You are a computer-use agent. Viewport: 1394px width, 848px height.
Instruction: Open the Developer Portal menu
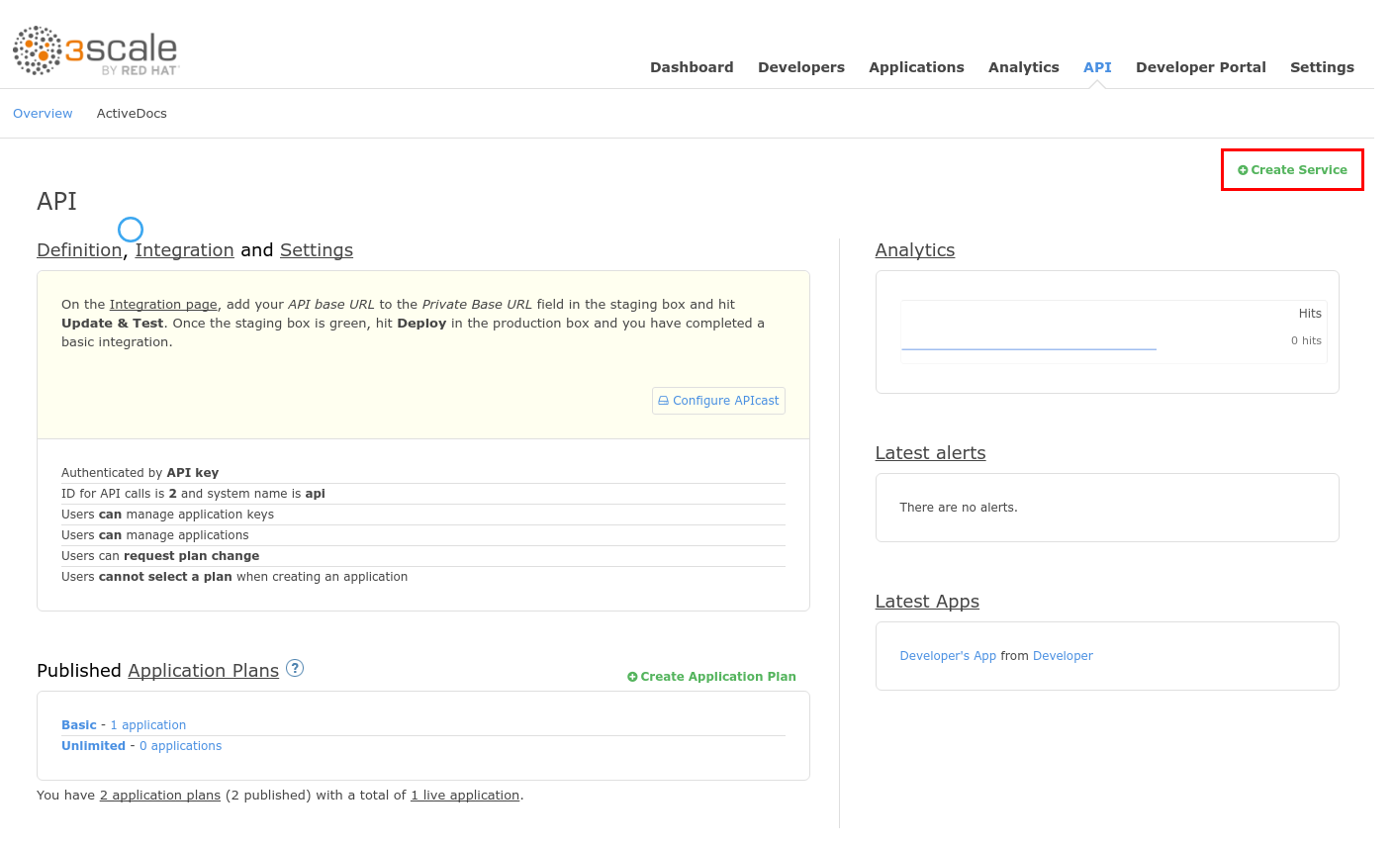coord(1200,67)
